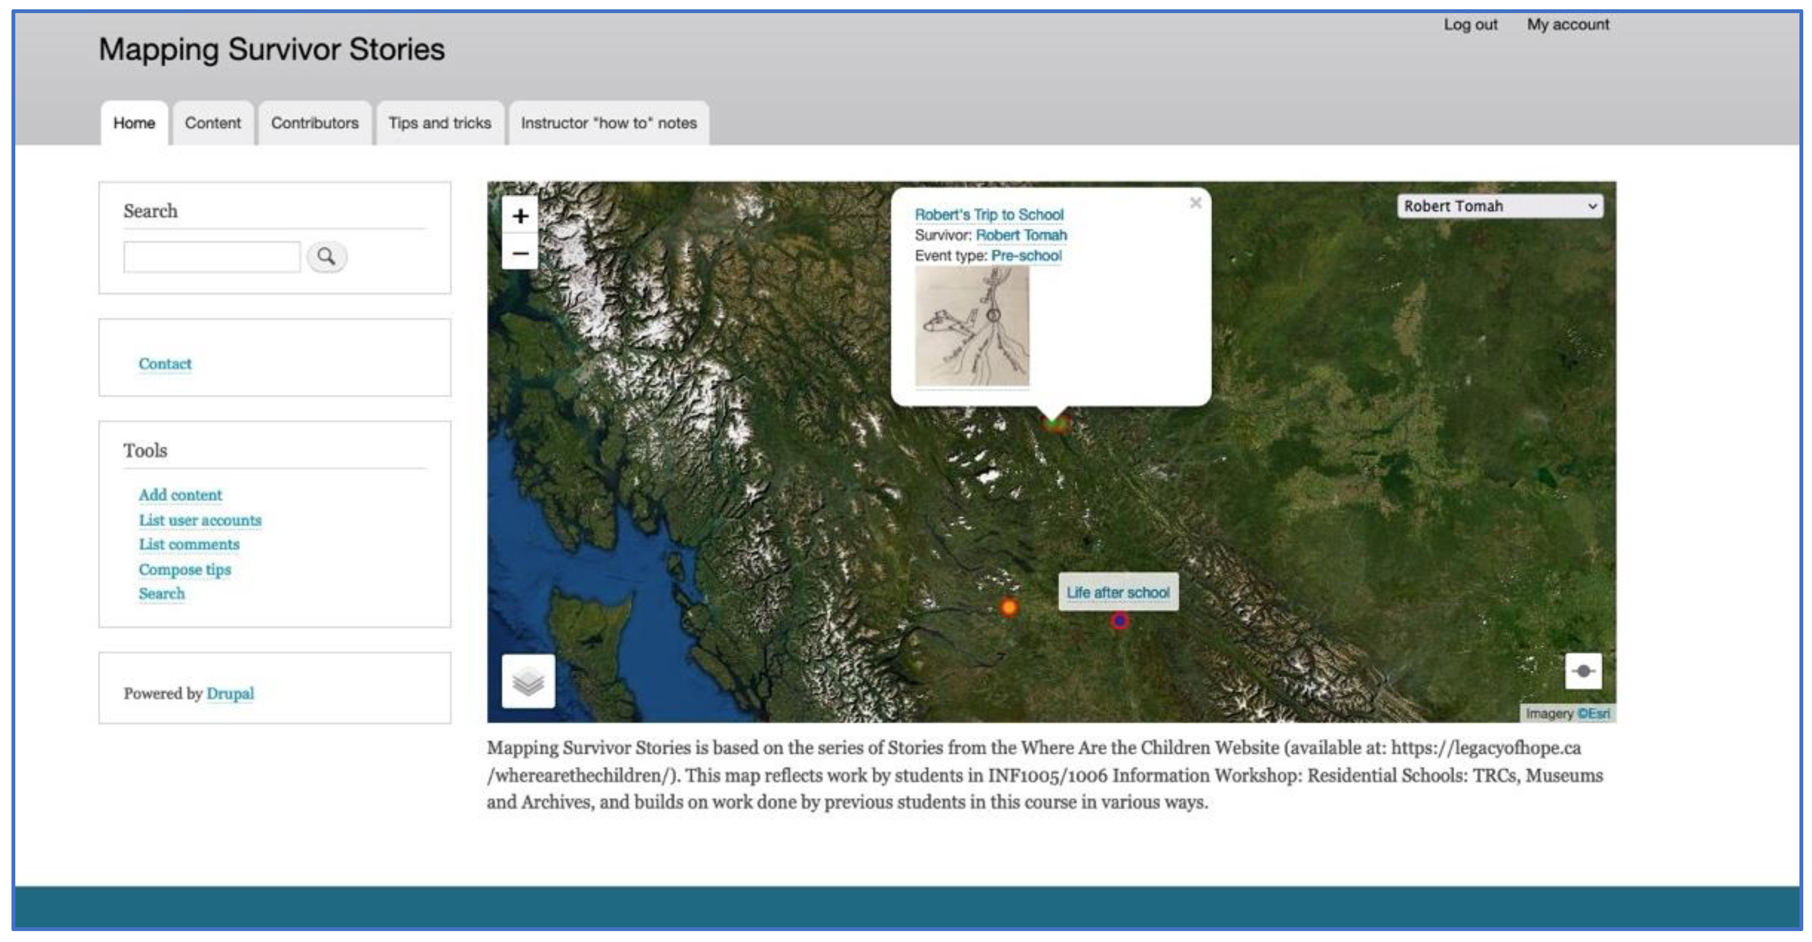Click the orange map marker

click(x=1008, y=607)
